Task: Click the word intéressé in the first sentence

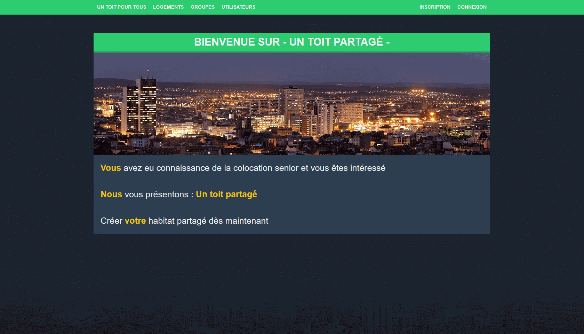Action: [368, 168]
